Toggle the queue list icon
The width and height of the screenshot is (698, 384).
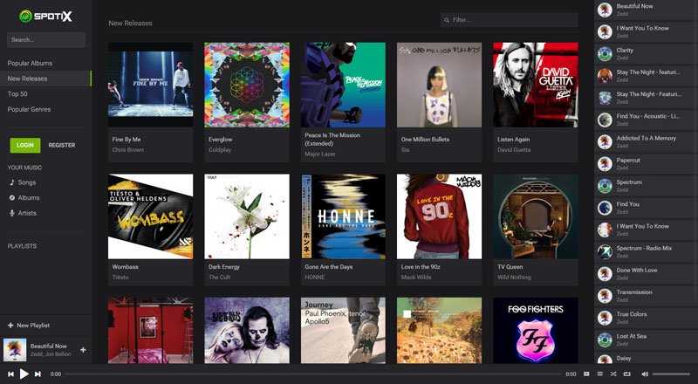(600, 374)
